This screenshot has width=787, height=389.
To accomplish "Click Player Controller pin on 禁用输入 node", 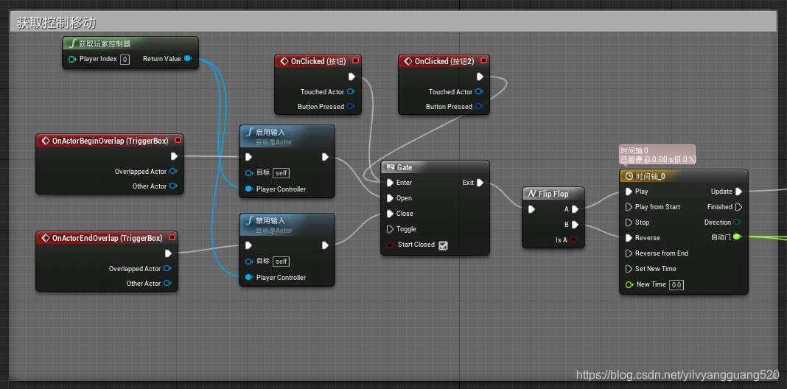I will pyautogui.click(x=249, y=277).
